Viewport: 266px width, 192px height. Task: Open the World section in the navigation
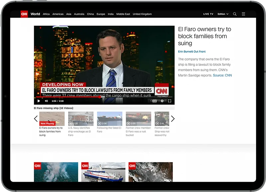point(35,14)
